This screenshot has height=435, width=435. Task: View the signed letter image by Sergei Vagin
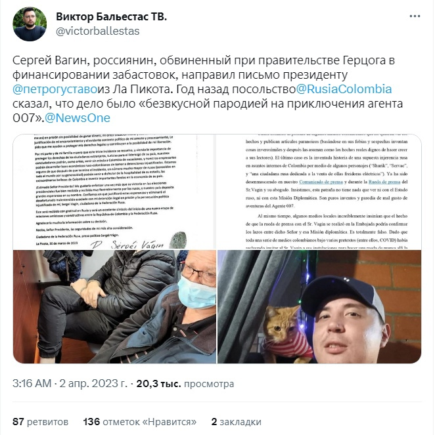point(114,192)
